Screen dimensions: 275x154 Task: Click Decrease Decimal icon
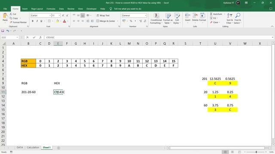[x=145, y=21]
